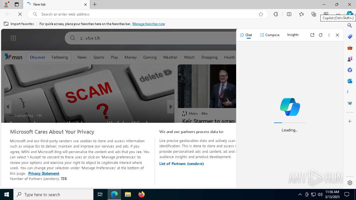
Task: Close the Copilot sidebar pane
Action: [x=337, y=35]
